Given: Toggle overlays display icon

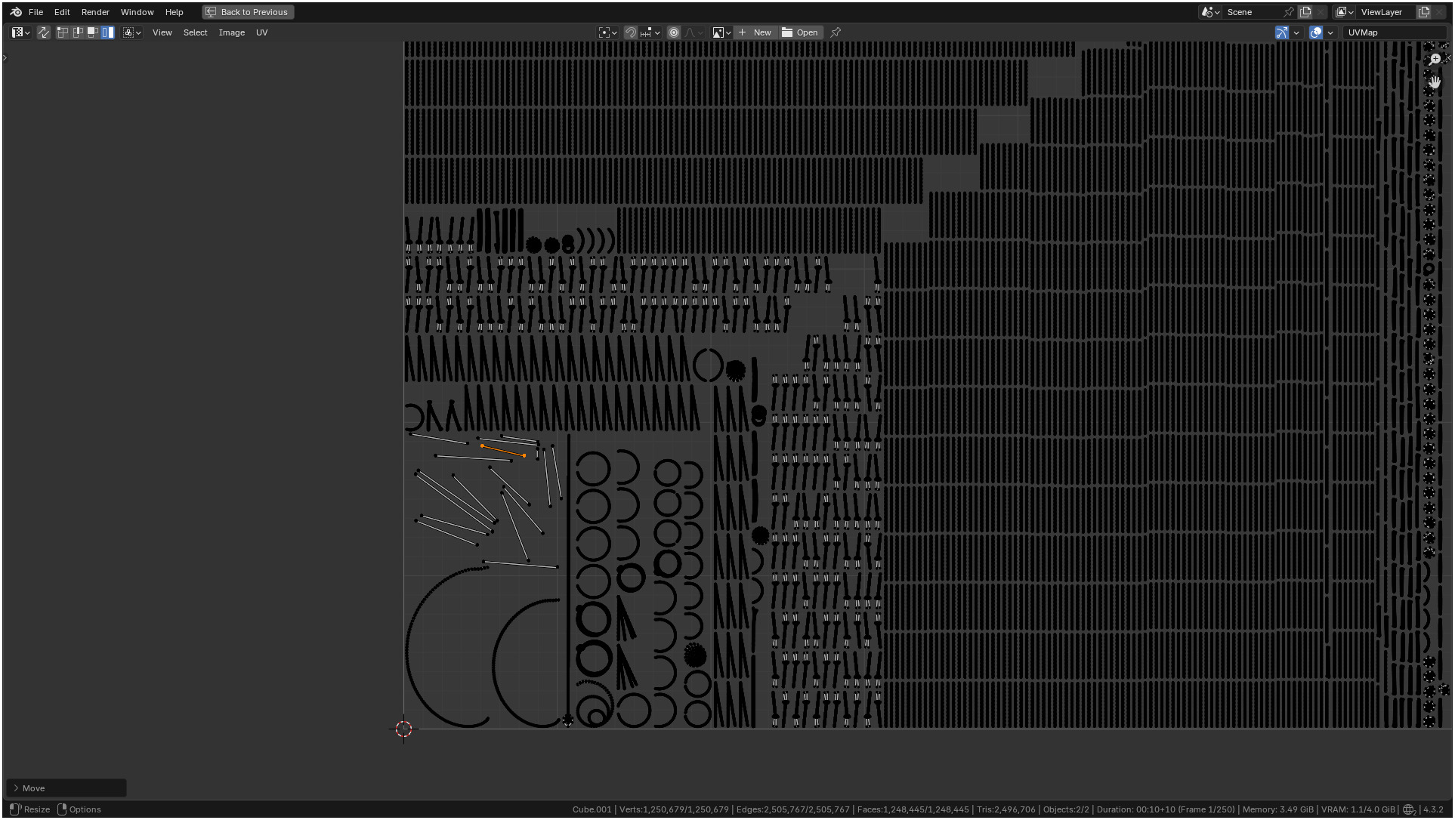Looking at the screenshot, I should [1316, 32].
